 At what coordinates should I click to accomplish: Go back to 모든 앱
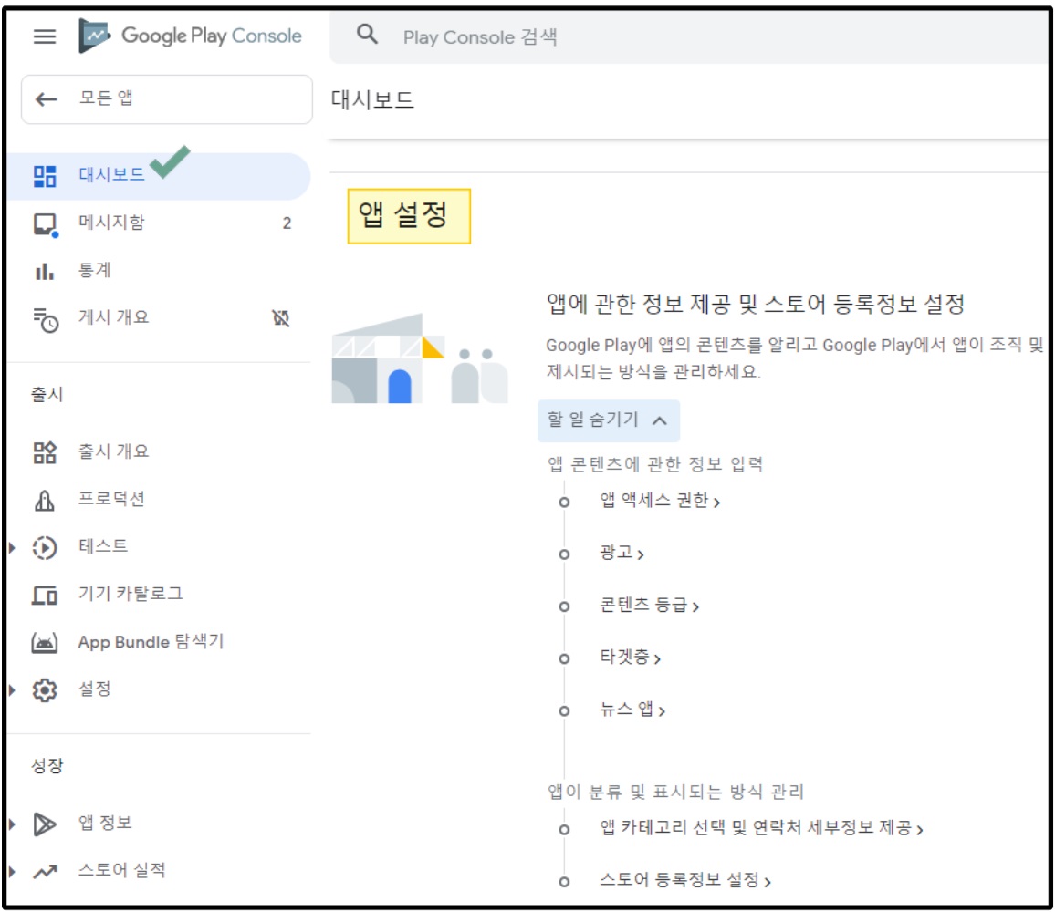coord(167,99)
